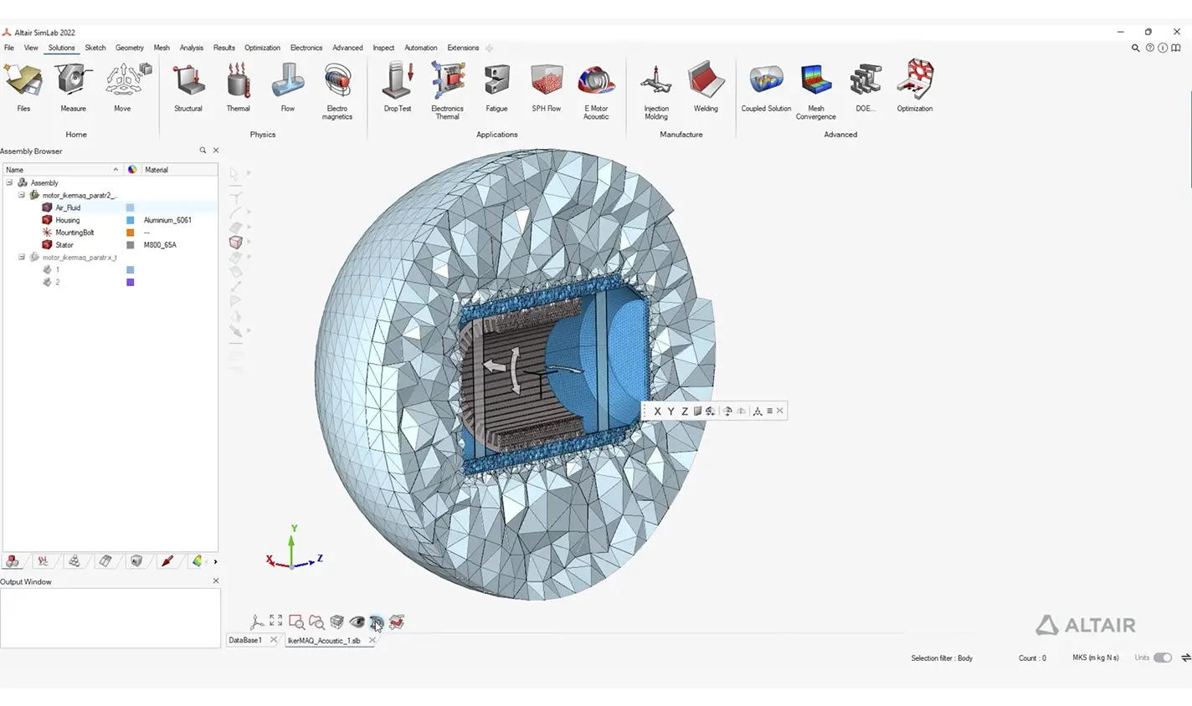The image size is (1192, 706).
Task: Show more Assembly Browser tabs with arrow
Action: tap(215, 561)
